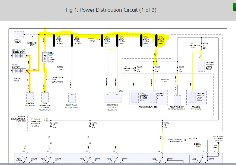236x165 pixels.
Task: Click the Fuse 10 20A symbol
Action: coord(162,125)
